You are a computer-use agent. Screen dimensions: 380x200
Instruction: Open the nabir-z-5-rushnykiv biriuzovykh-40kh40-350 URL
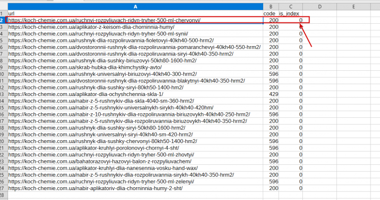[x=128, y=121]
